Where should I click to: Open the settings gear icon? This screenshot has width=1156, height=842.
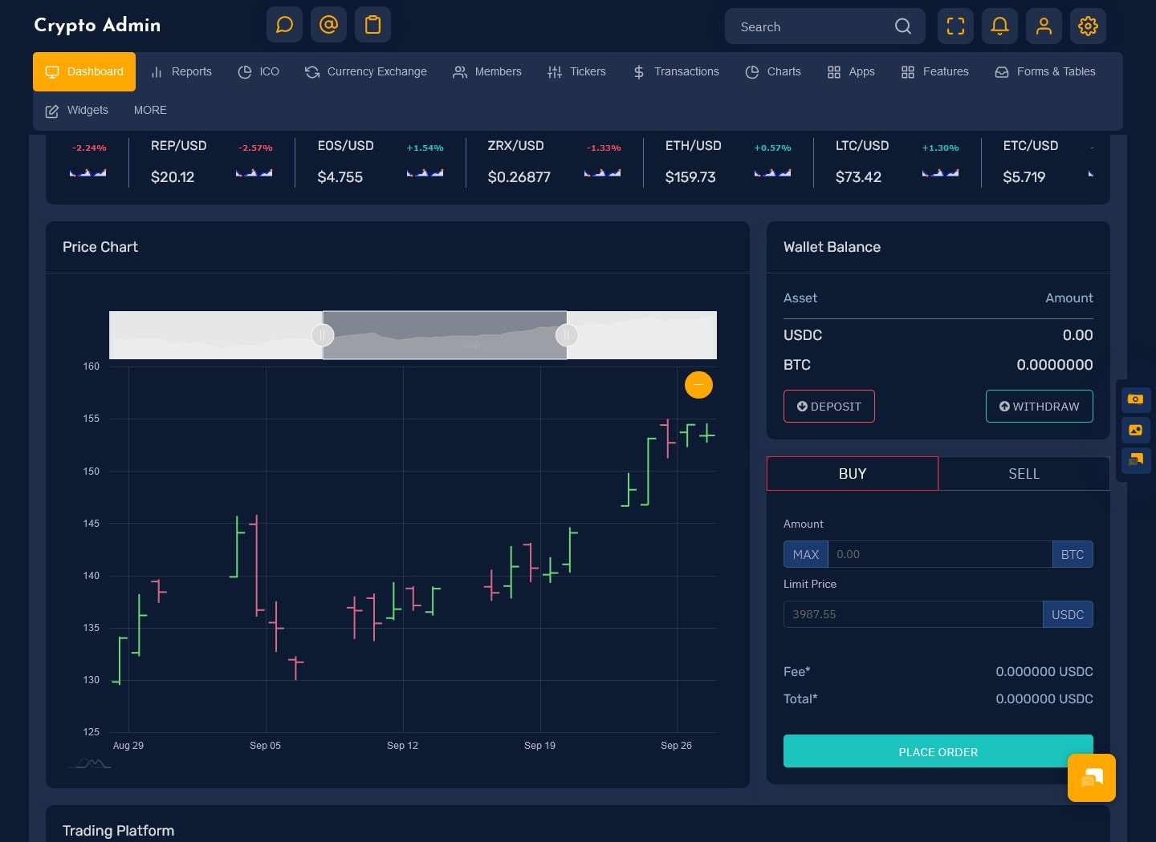tap(1088, 26)
